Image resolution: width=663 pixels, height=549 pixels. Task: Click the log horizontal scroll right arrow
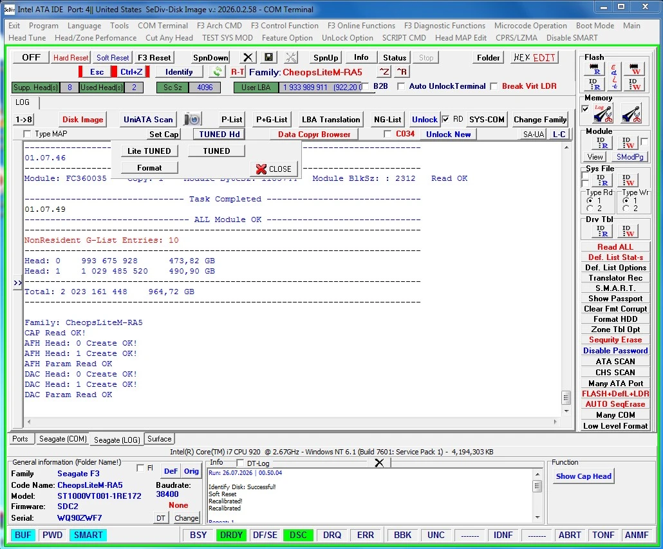point(555,422)
